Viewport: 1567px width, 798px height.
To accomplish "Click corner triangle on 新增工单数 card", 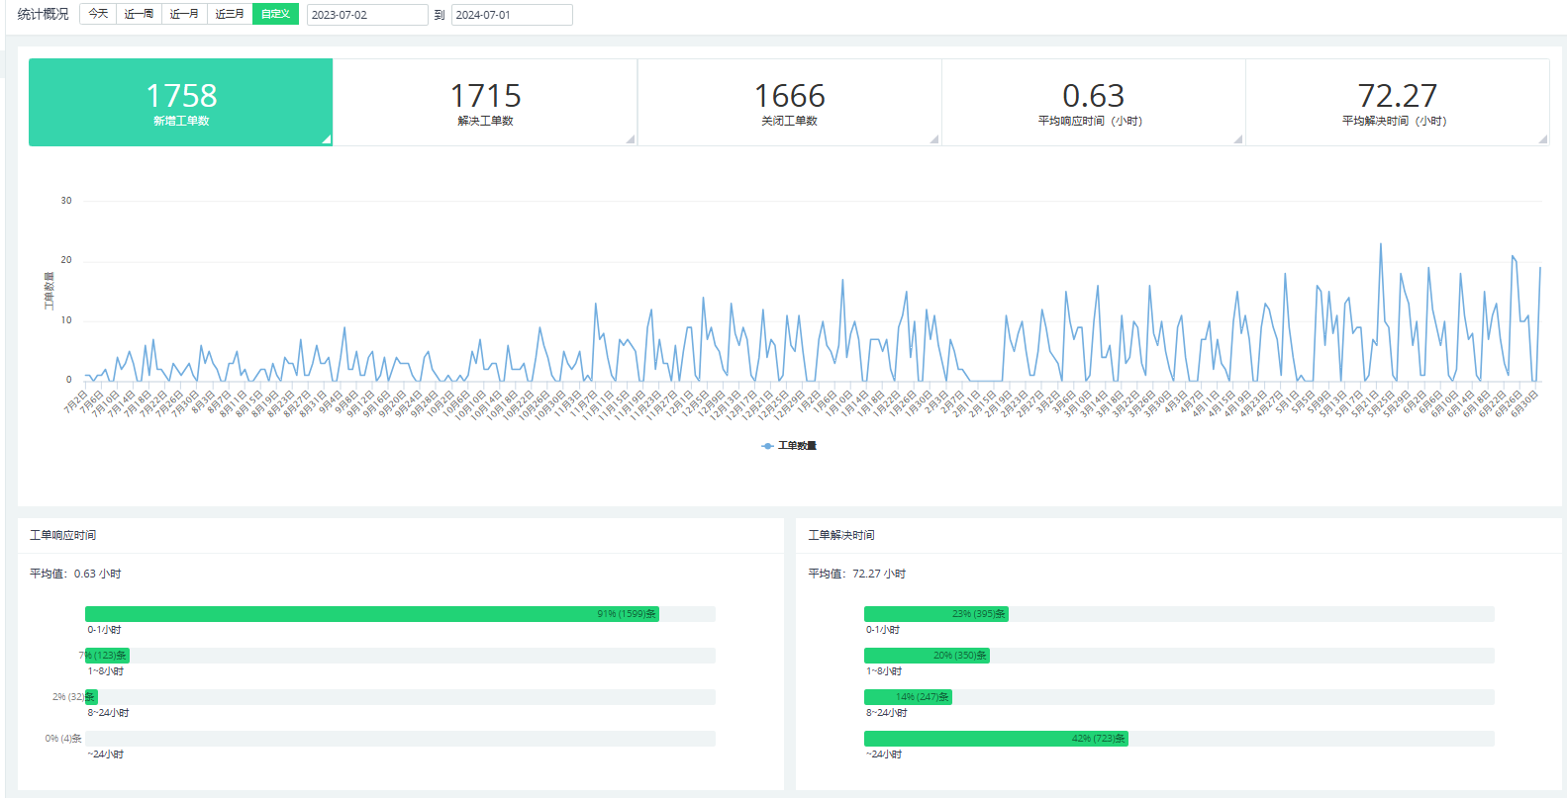I will pyautogui.click(x=327, y=139).
